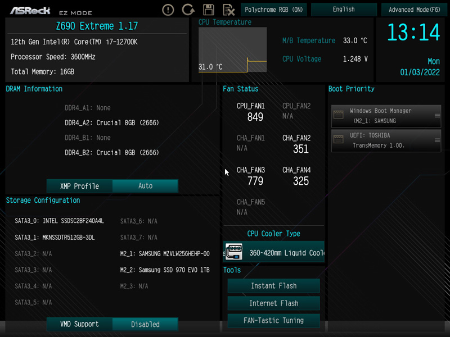Select Windows Boot Manager boot entry
The height and width of the screenshot is (337, 450).
pos(386,116)
